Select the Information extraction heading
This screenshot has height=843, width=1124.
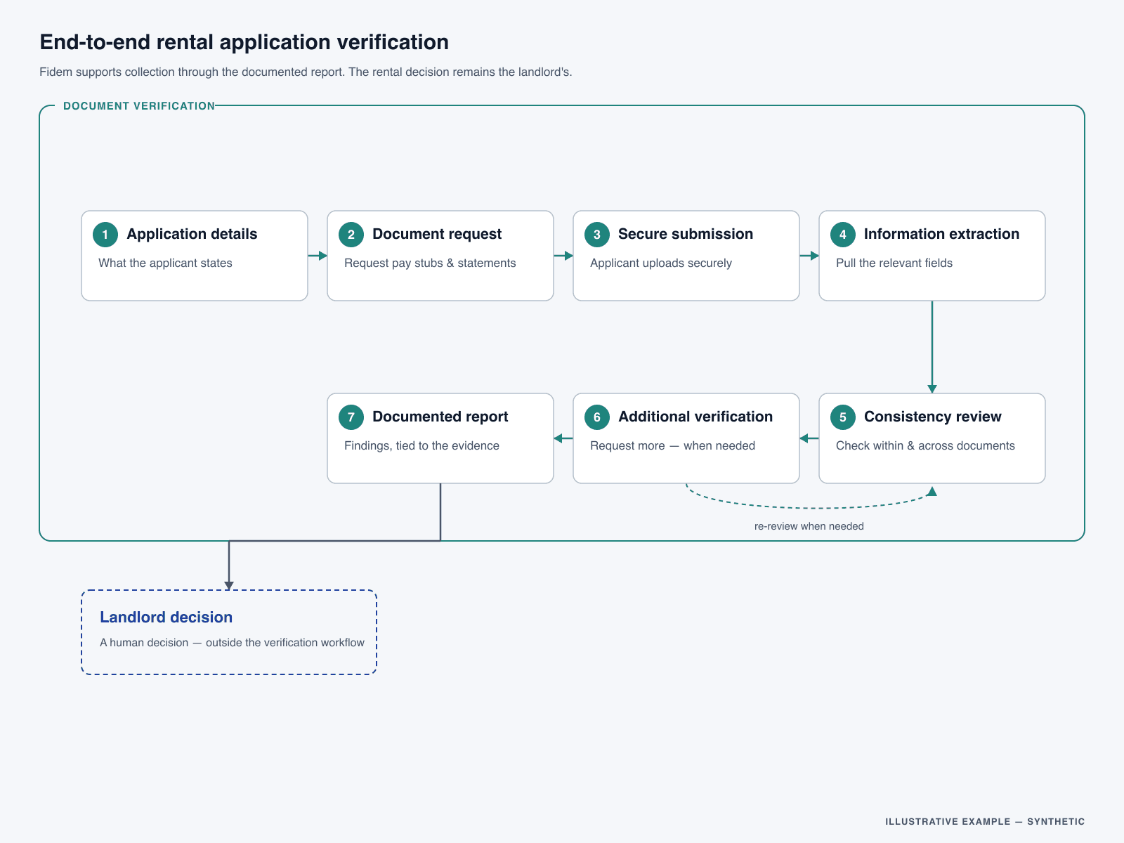(941, 234)
